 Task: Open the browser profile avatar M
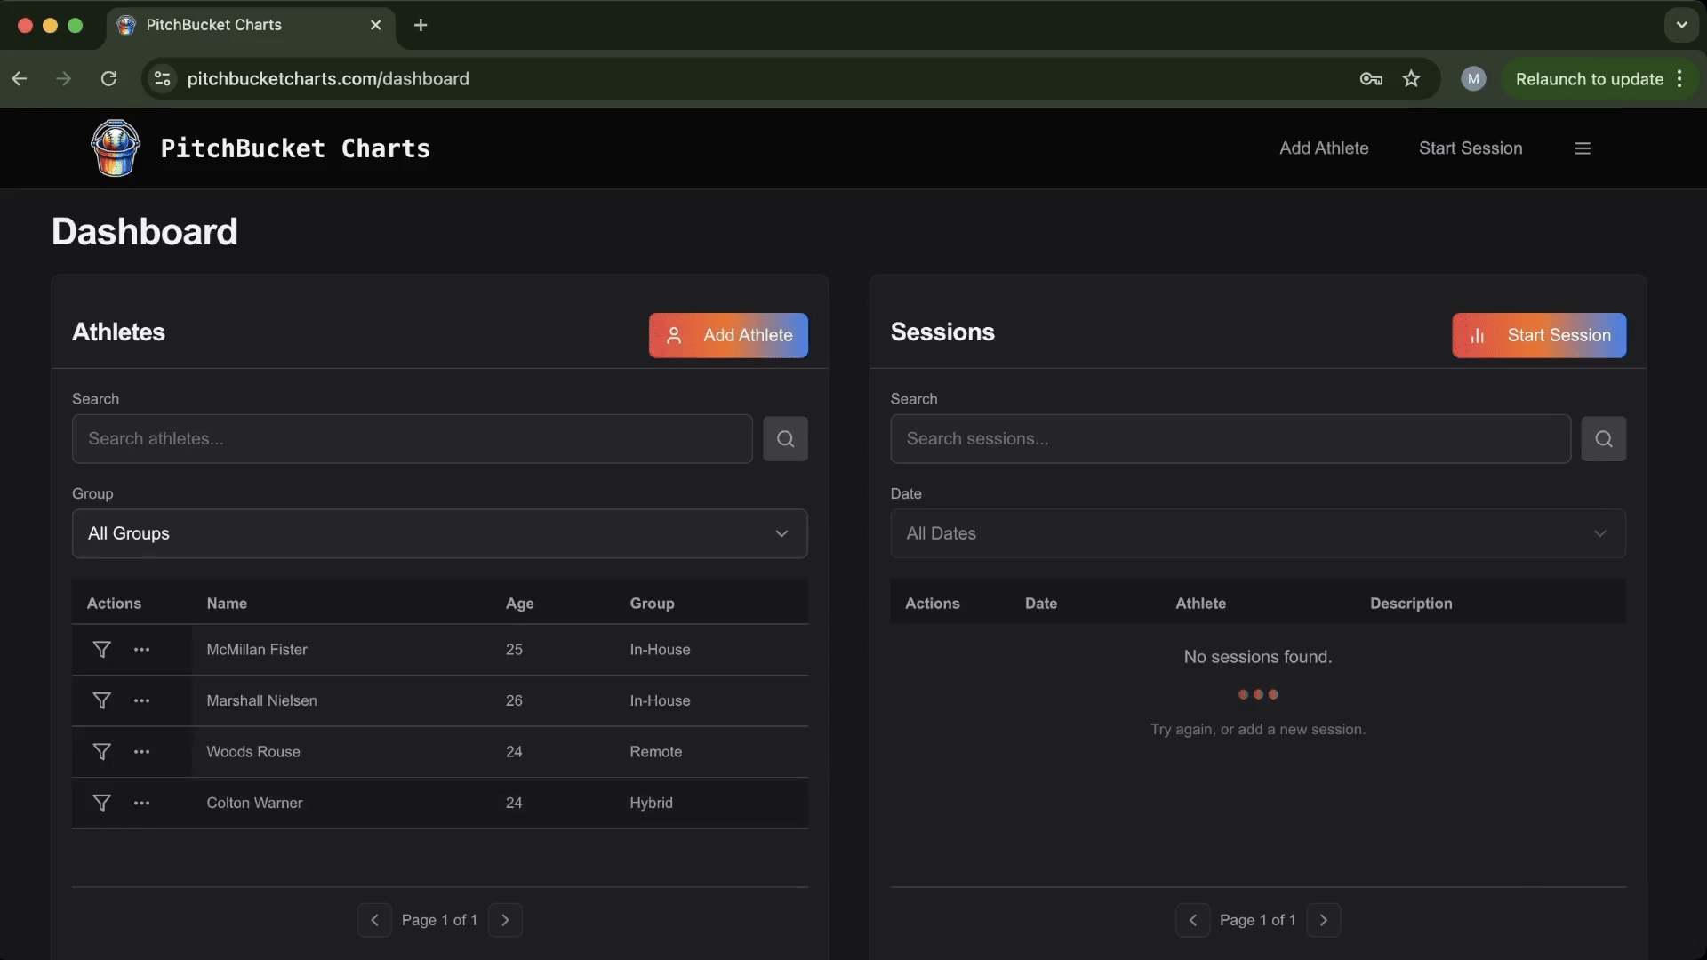coord(1473,78)
